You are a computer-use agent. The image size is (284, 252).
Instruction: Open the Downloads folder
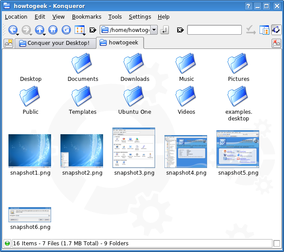click(x=134, y=63)
